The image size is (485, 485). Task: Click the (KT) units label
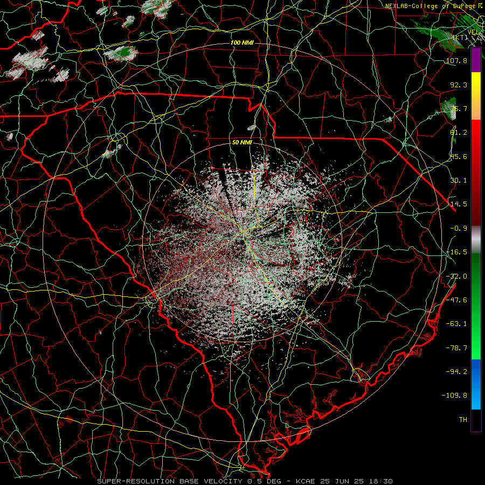pyautogui.click(x=460, y=37)
